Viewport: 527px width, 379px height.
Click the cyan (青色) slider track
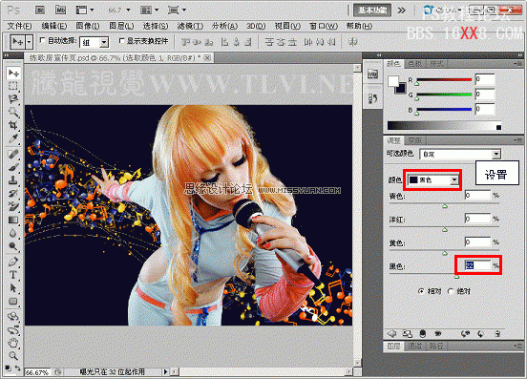pos(444,204)
